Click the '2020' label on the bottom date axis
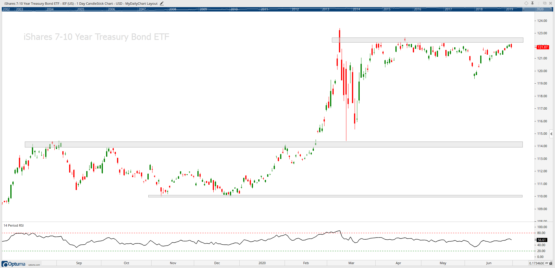 tap(262, 263)
